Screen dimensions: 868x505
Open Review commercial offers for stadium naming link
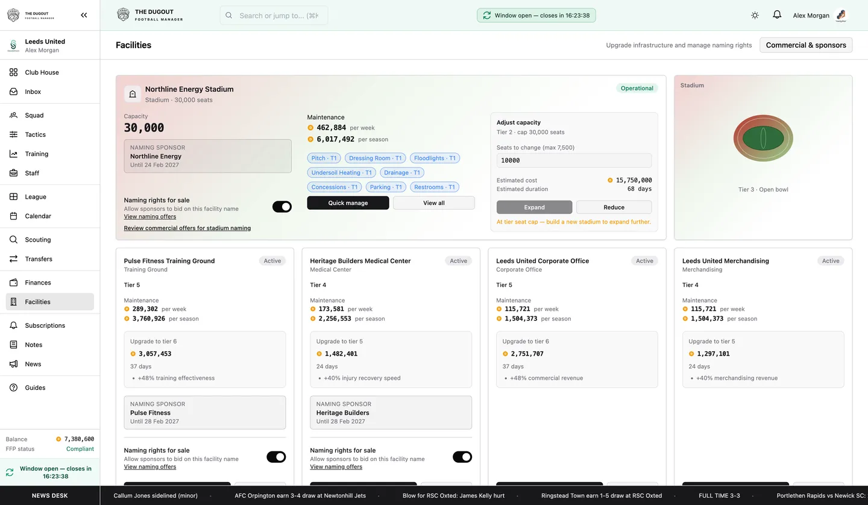[x=187, y=228]
